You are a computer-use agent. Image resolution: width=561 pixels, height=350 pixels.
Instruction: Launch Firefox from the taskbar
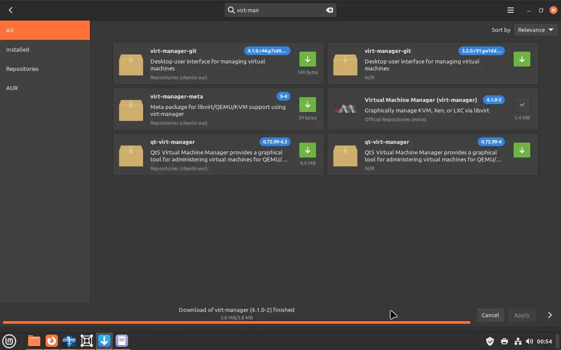coord(52,341)
